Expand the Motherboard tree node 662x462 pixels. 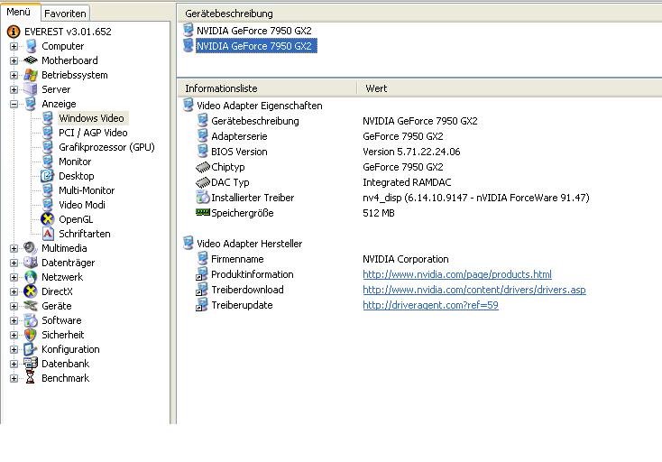click(14, 60)
